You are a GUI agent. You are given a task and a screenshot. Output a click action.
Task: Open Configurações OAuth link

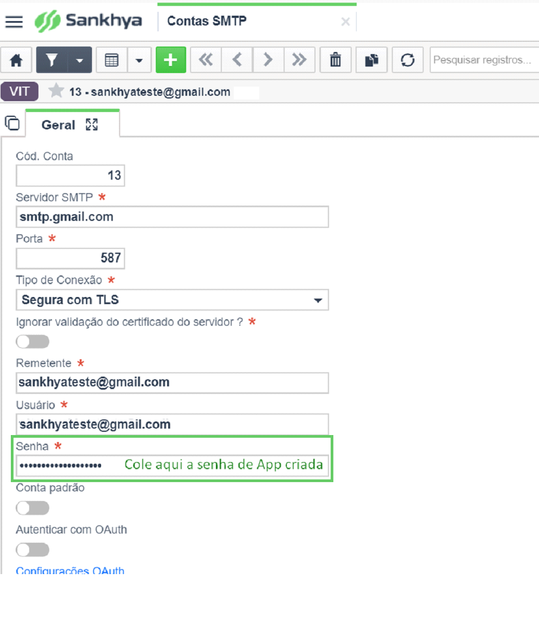[x=70, y=570]
